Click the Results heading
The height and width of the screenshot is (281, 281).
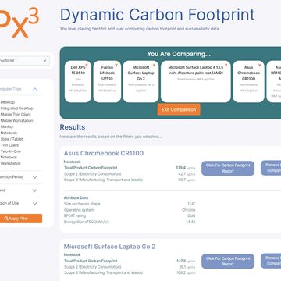[x=73, y=127]
